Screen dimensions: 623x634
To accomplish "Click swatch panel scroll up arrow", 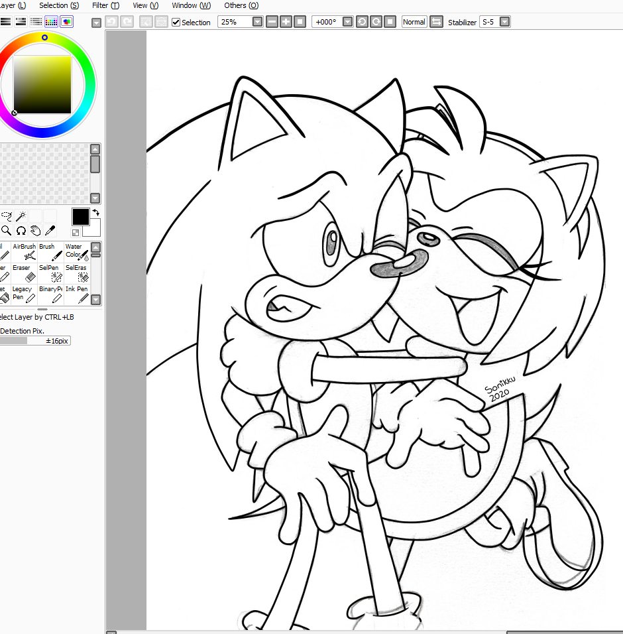I will pyautogui.click(x=95, y=149).
